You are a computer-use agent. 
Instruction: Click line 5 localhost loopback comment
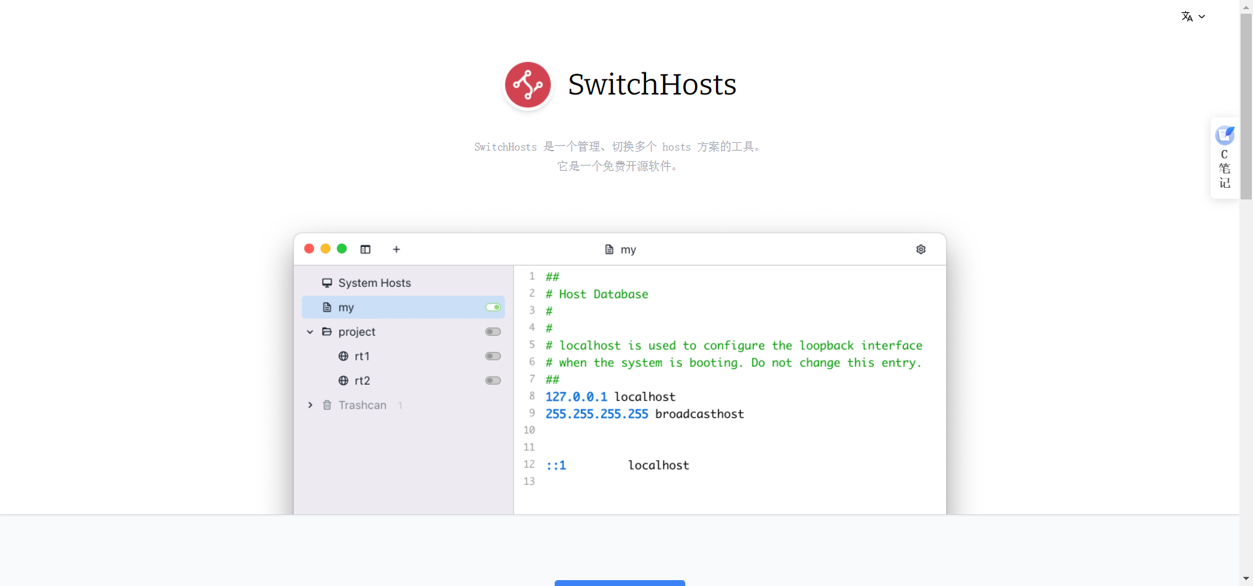pos(734,345)
